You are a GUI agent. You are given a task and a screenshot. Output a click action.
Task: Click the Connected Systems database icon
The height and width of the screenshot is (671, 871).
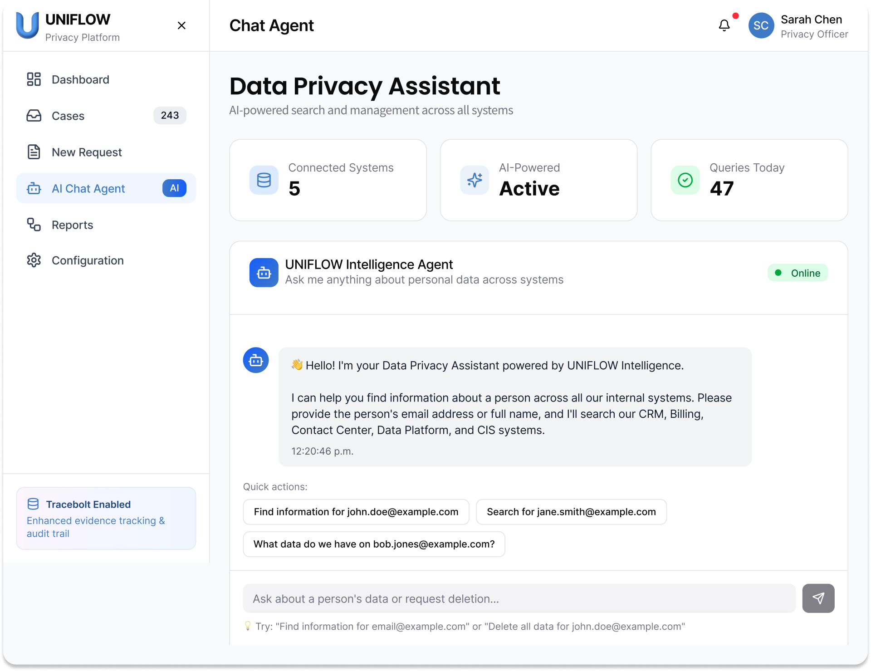coord(264,180)
